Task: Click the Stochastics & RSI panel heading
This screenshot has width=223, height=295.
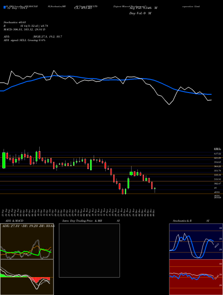Action: click(191, 221)
